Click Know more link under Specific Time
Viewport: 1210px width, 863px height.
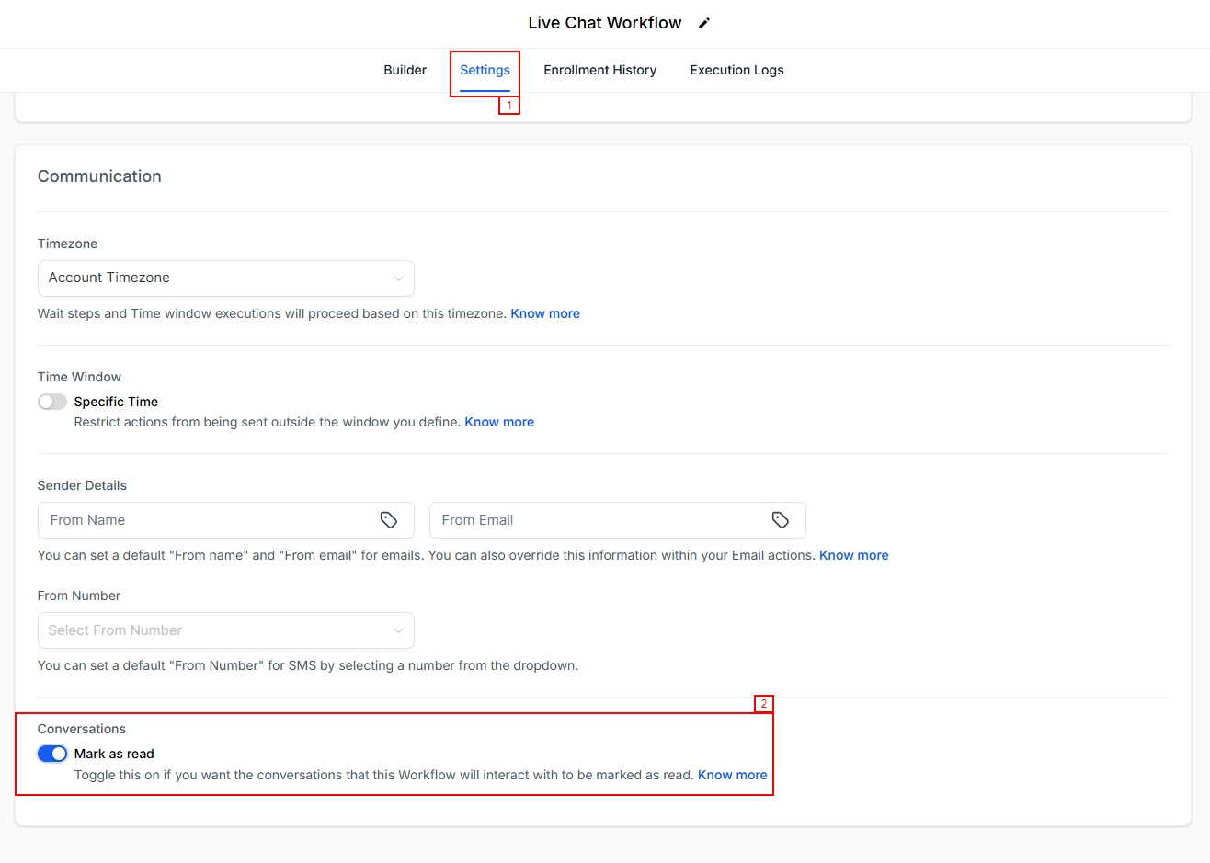499,422
